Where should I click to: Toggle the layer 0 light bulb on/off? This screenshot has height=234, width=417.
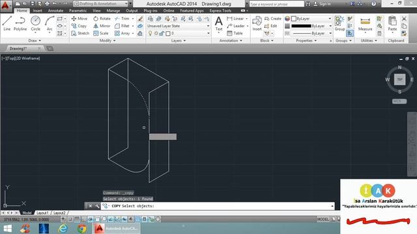pos(151,33)
